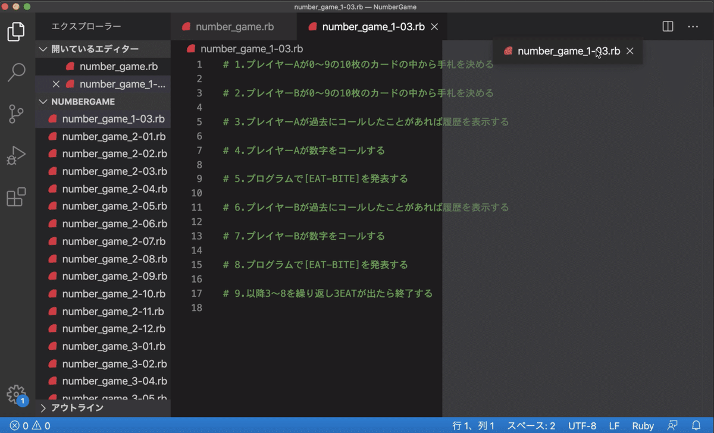Split the editor to the right
The width and height of the screenshot is (714, 433).
coord(668,27)
